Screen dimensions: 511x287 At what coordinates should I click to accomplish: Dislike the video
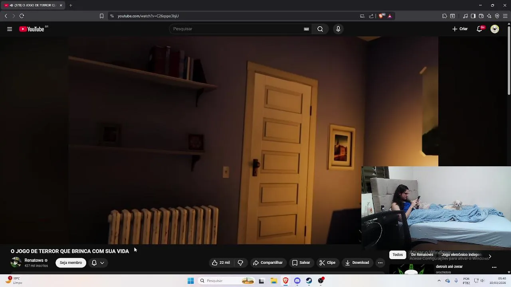[x=240, y=263]
